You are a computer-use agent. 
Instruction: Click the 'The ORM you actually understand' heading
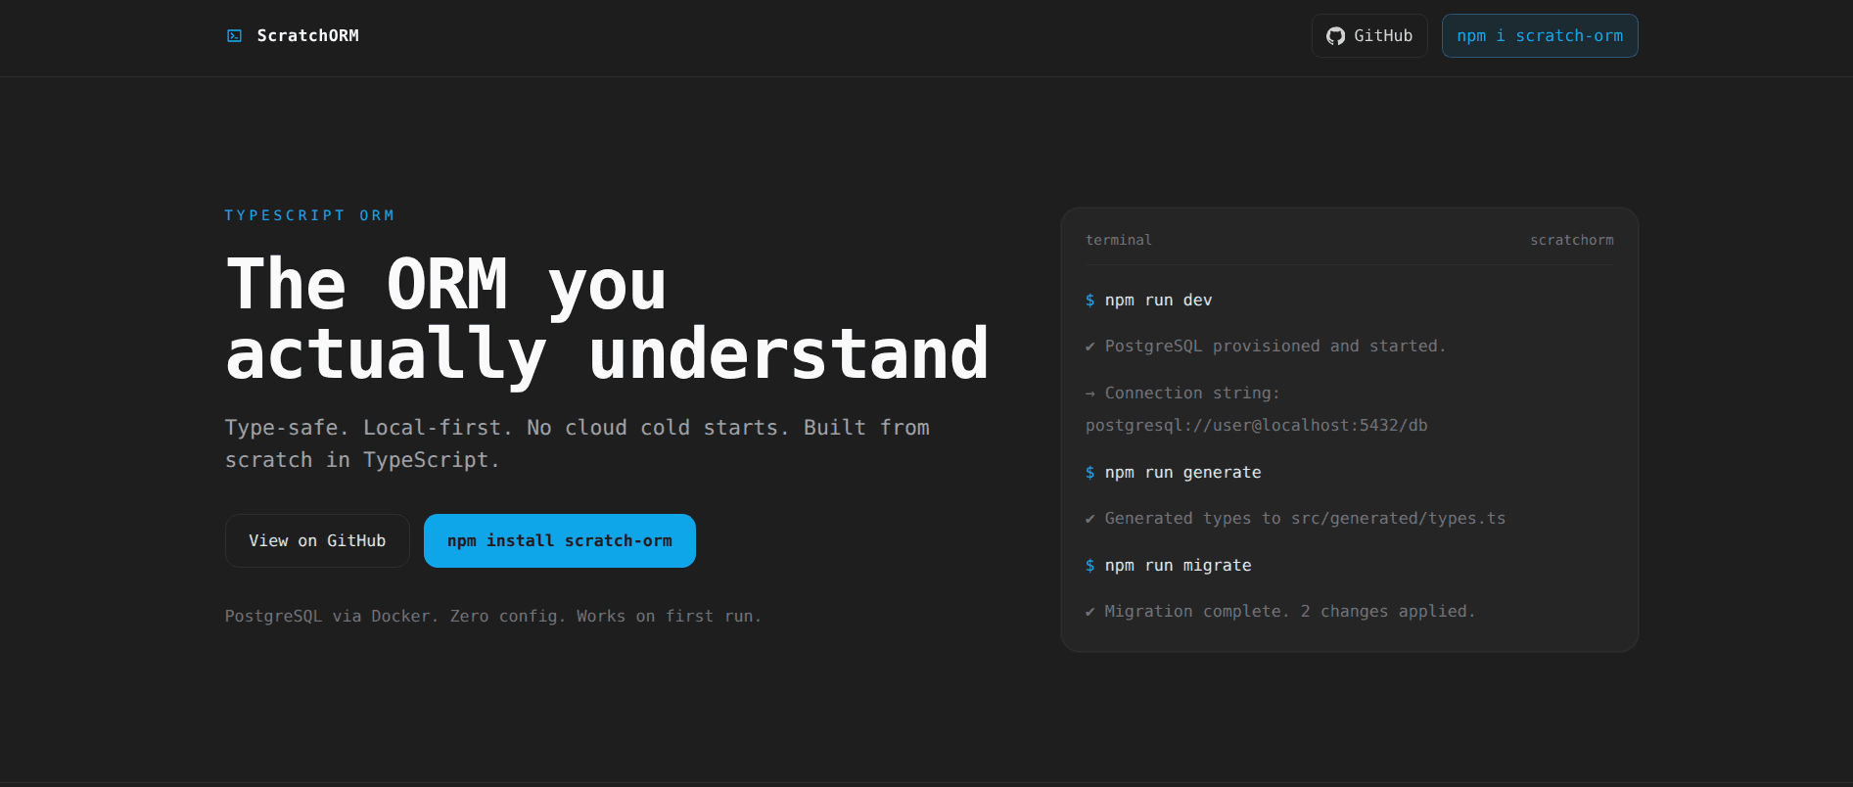click(607, 319)
